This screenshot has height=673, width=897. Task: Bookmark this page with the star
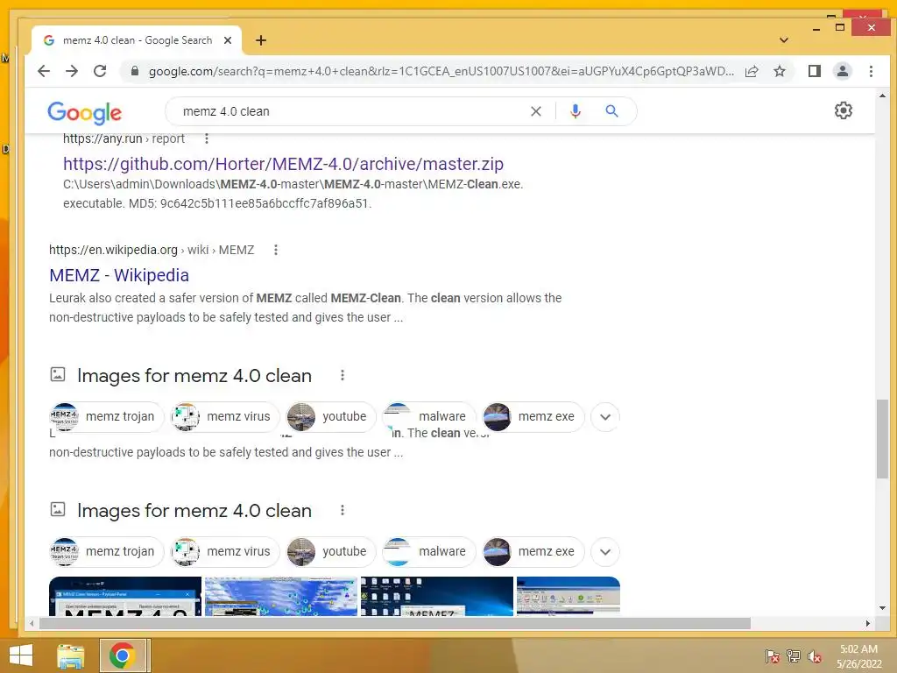pos(779,71)
